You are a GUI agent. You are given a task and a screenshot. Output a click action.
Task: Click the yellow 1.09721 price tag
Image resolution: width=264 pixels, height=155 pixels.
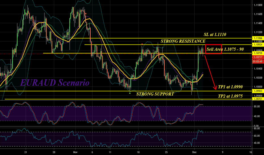[x=257, y=99]
